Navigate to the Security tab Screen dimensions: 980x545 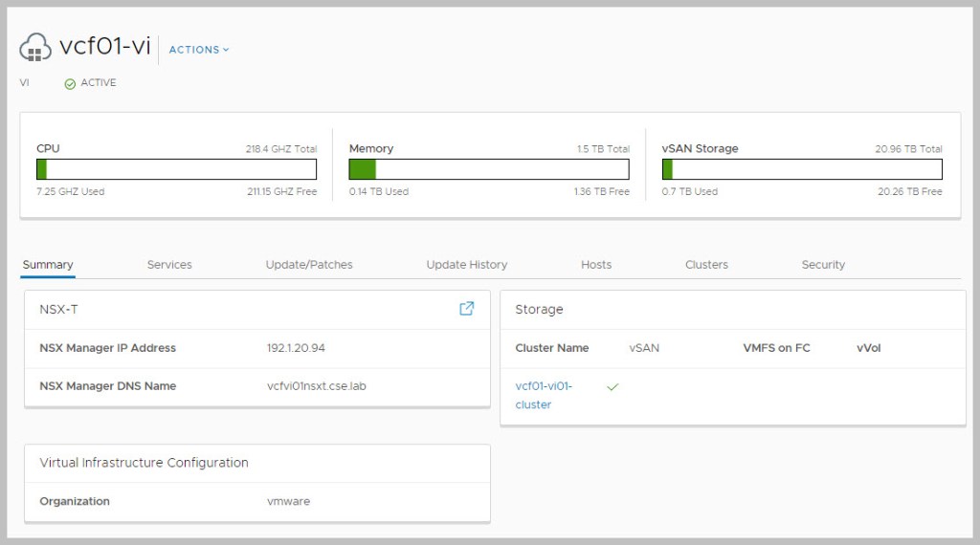pyautogui.click(x=823, y=265)
